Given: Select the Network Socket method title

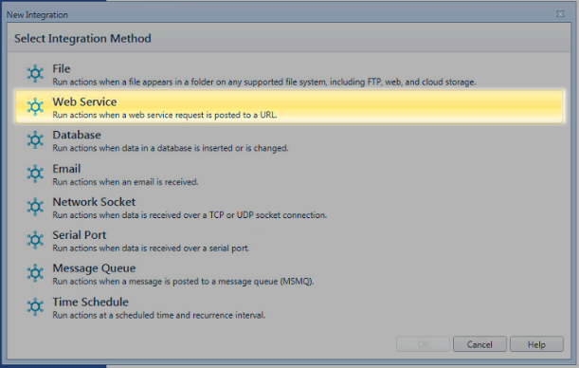Looking at the screenshot, I should click(94, 202).
